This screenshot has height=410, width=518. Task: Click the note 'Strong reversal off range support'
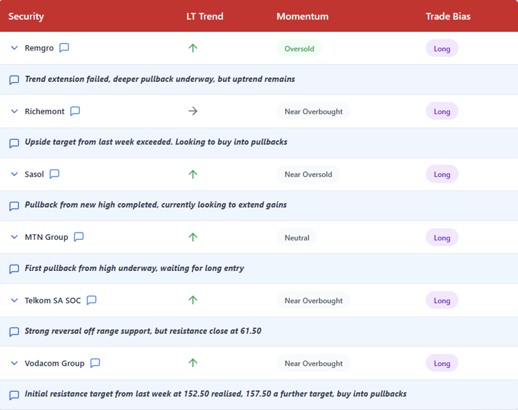click(143, 331)
